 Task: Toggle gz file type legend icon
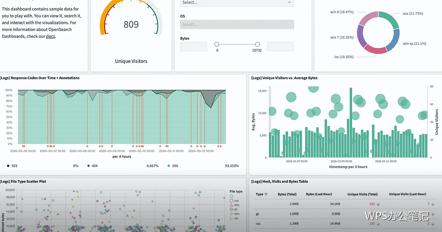pyautogui.click(x=231, y=210)
